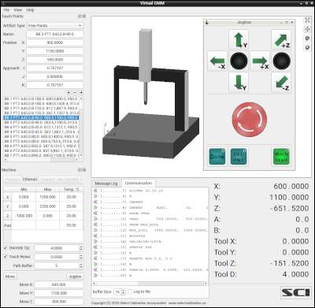The height and width of the screenshot is (308, 315).
Task: Open the Artifact Type dropdown
Action: pos(55,25)
